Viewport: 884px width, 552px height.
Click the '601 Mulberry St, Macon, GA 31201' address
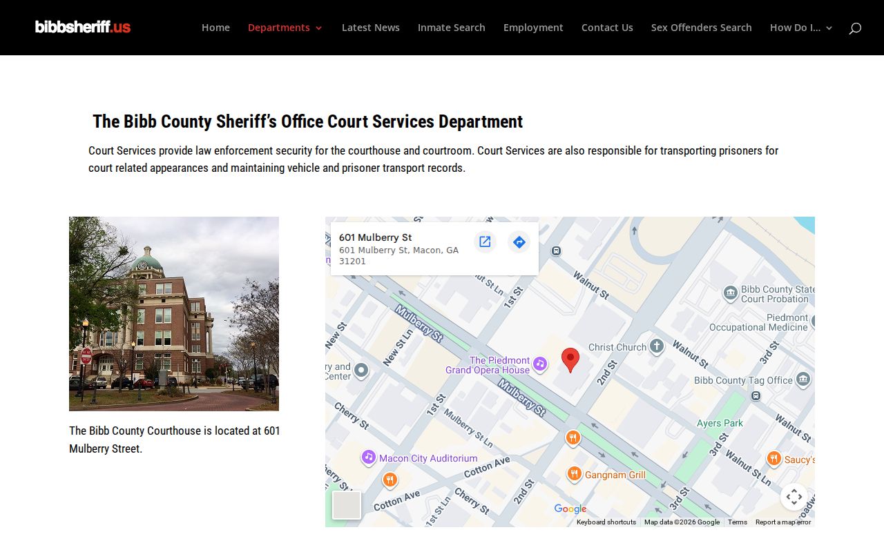click(x=399, y=256)
